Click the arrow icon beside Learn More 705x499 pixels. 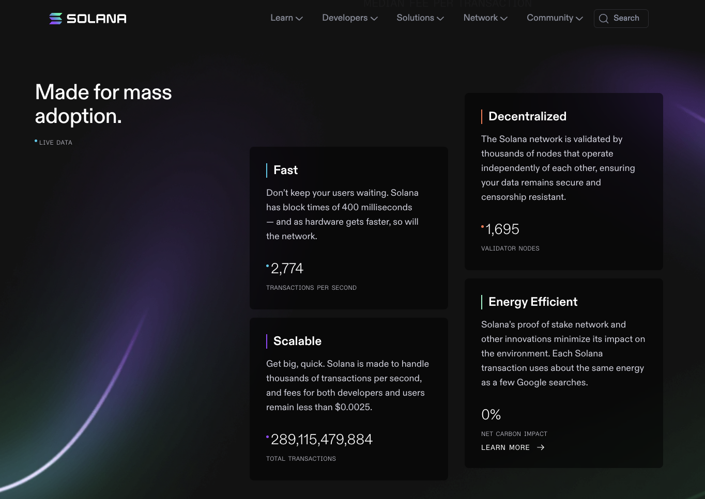coord(541,447)
